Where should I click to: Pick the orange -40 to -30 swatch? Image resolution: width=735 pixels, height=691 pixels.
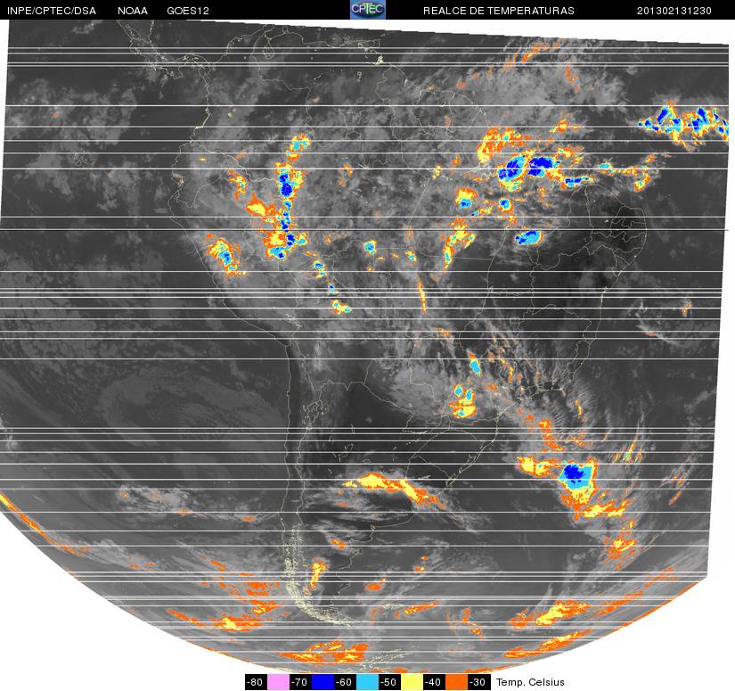click(x=456, y=682)
